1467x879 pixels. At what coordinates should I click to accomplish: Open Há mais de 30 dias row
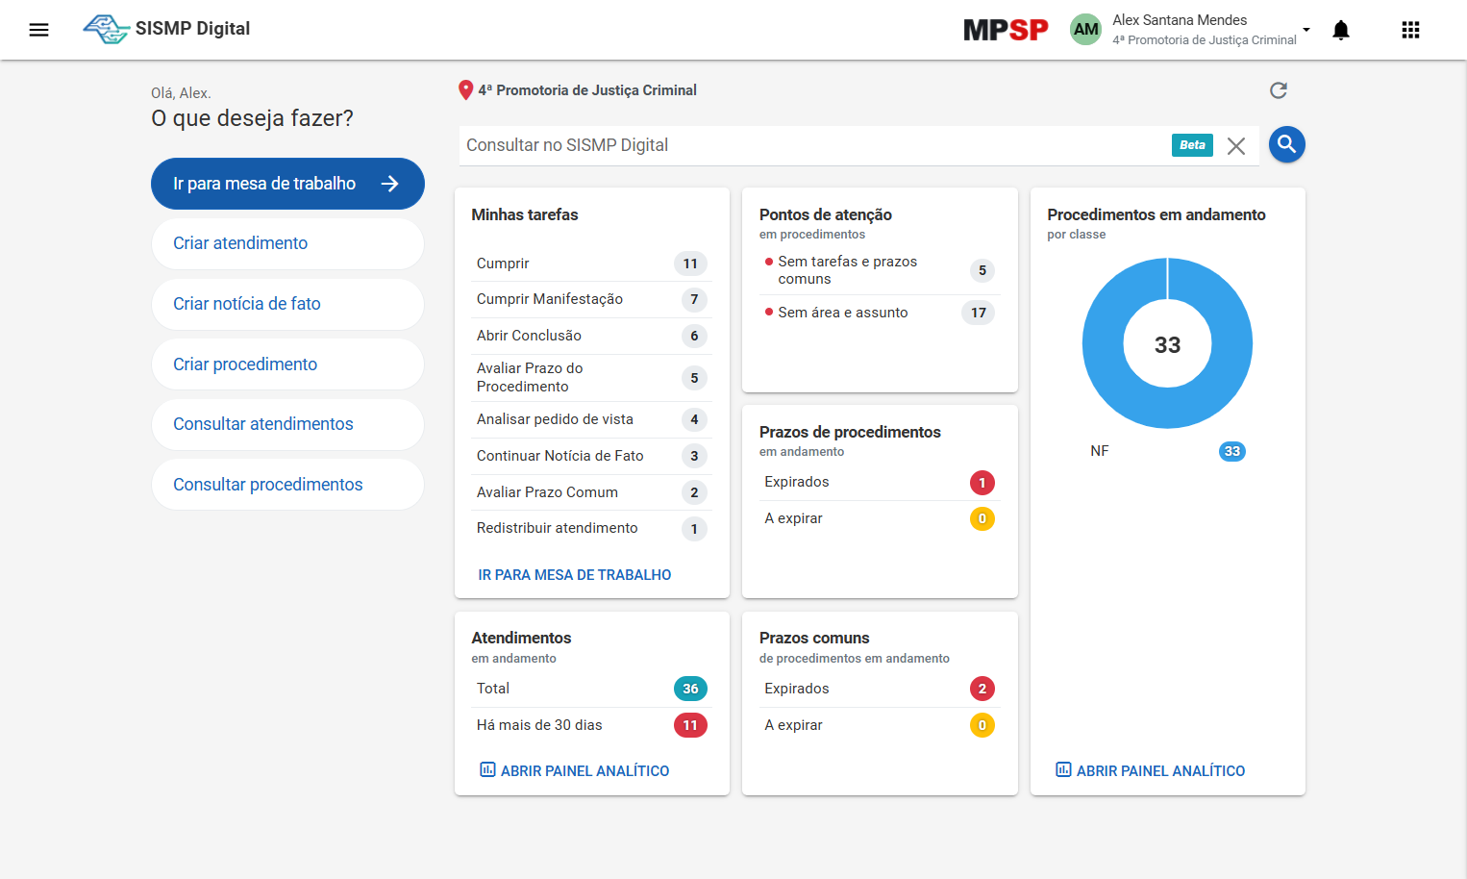591,725
